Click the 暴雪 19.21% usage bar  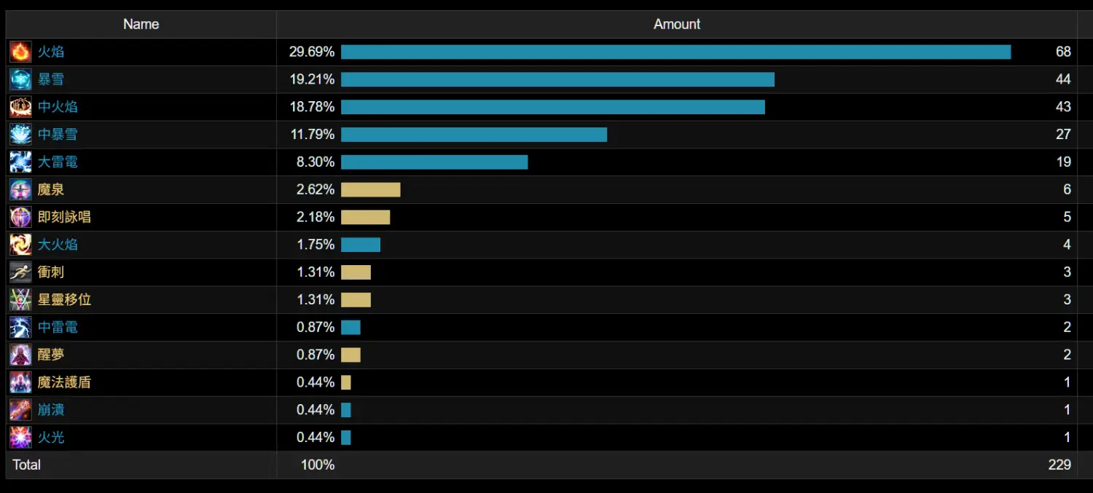(x=557, y=79)
